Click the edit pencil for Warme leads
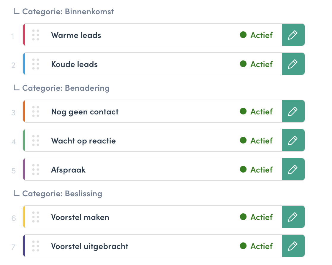 point(293,35)
